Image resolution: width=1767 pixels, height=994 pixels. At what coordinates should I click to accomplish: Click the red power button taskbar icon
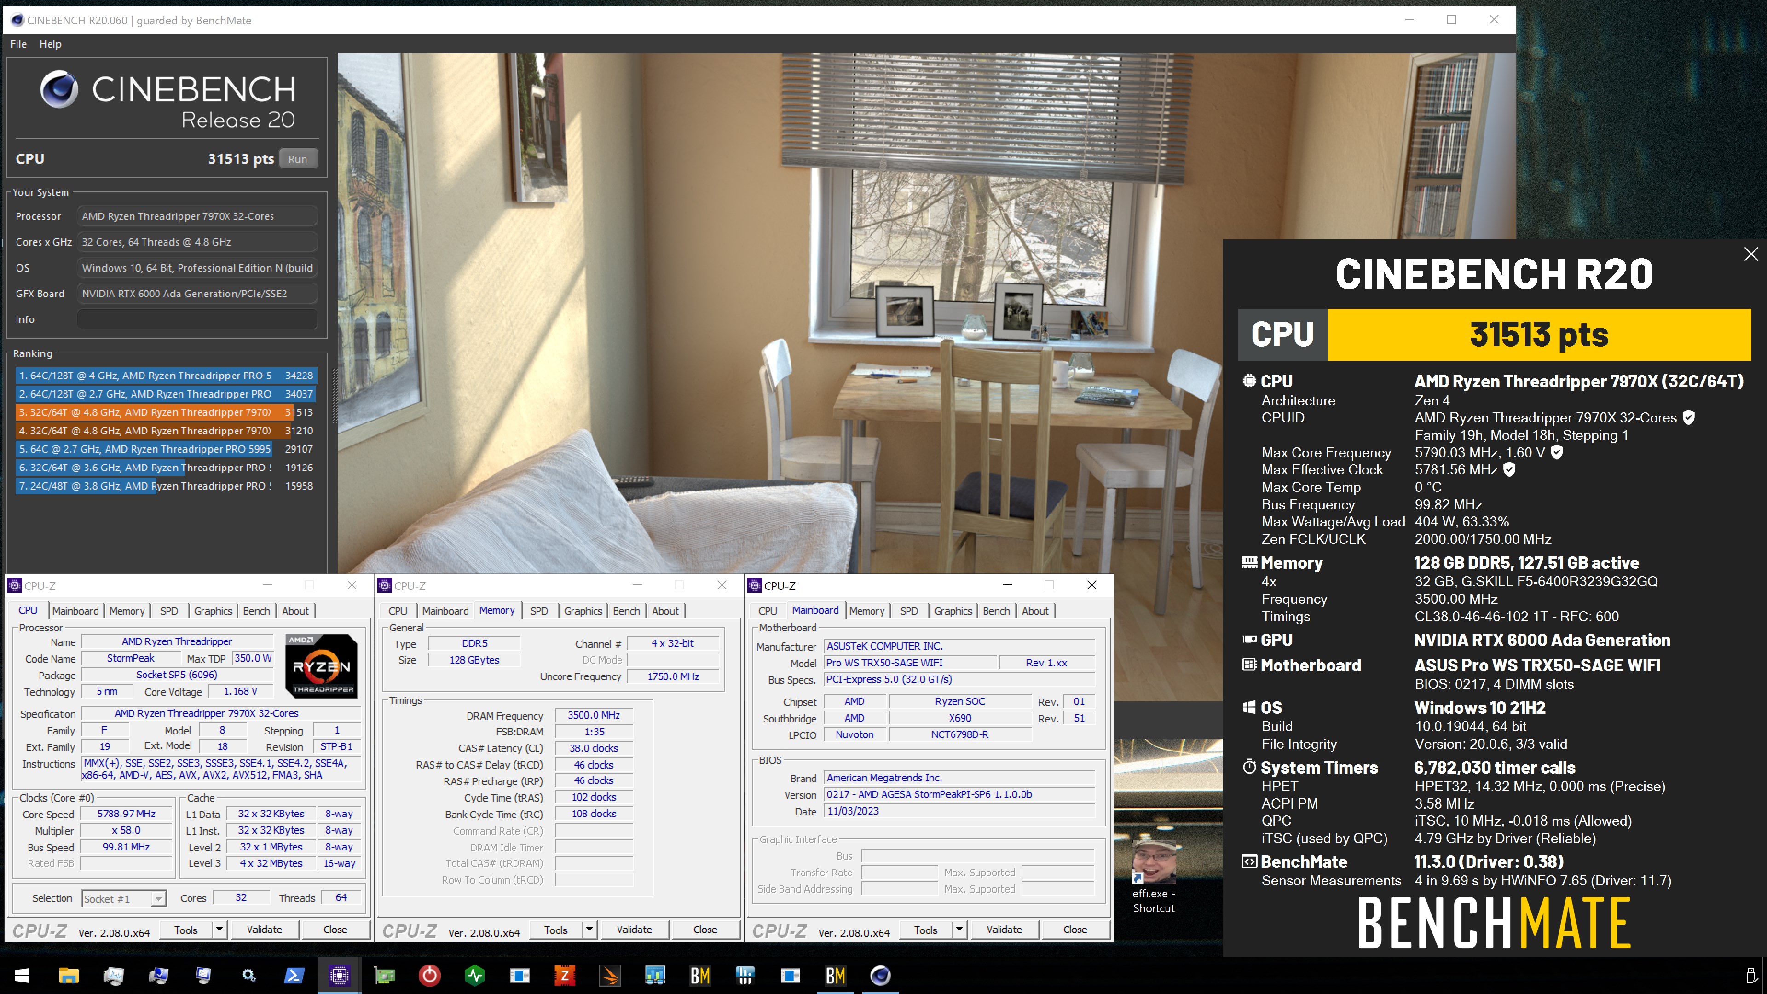429,975
